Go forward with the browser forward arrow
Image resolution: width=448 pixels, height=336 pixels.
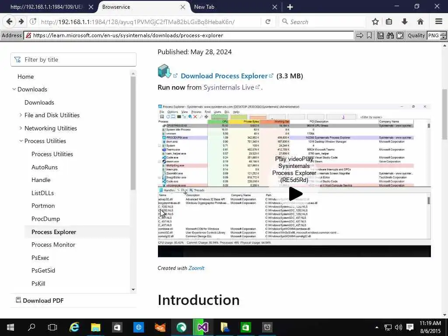pos(21,21)
